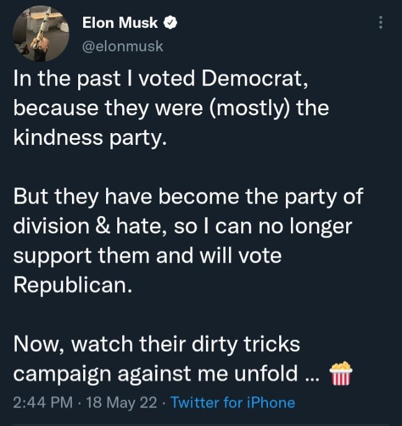The height and width of the screenshot is (426, 402).
Task: Click the popcorn emoji in the tweet
Action: coord(341,374)
